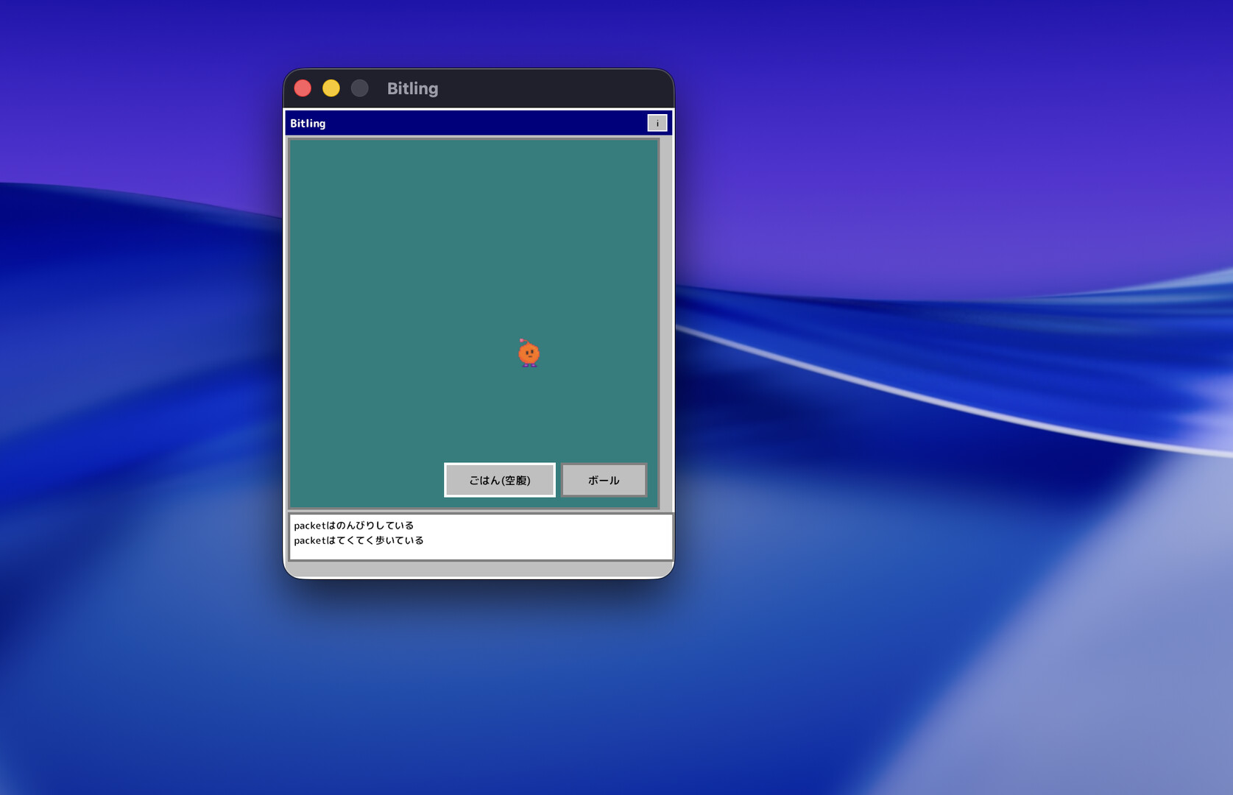Click empty space in the navy header bar
This screenshot has width=1233, height=795.
point(478,123)
